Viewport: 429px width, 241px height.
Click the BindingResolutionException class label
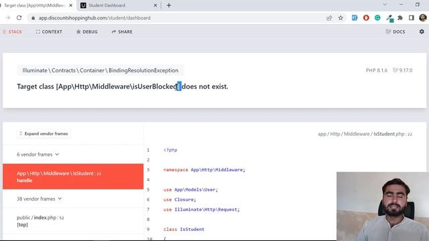pyautogui.click(x=100, y=70)
